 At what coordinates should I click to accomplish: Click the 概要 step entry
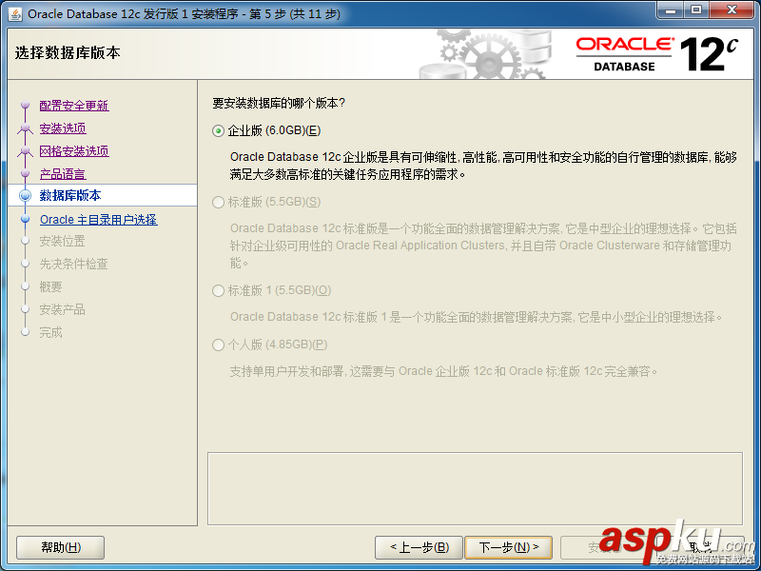pyautogui.click(x=51, y=286)
